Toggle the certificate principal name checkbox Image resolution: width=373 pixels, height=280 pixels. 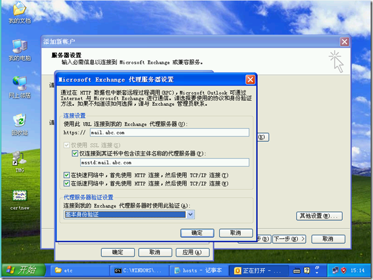75,153
